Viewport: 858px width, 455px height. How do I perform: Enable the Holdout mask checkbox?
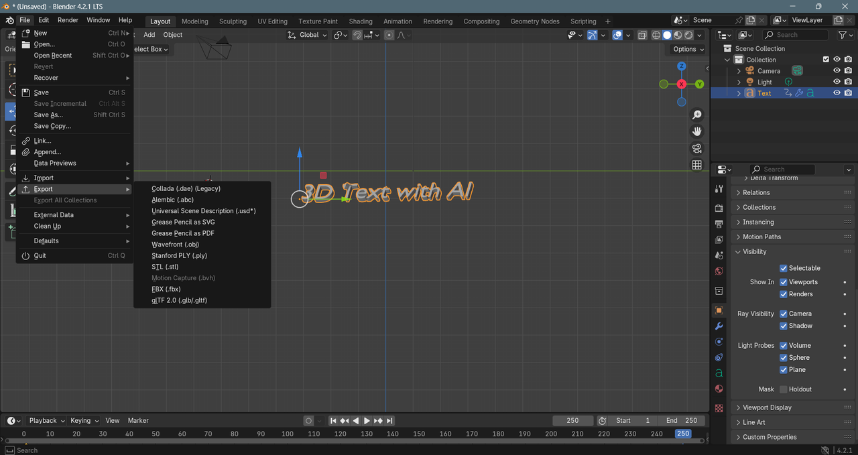(x=783, y=389)
